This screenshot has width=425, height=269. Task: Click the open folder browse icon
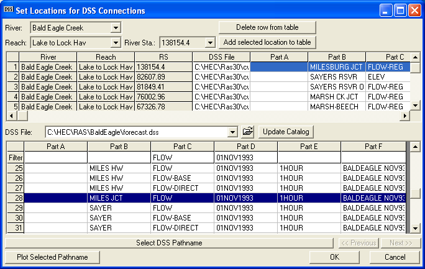[248, 132]
